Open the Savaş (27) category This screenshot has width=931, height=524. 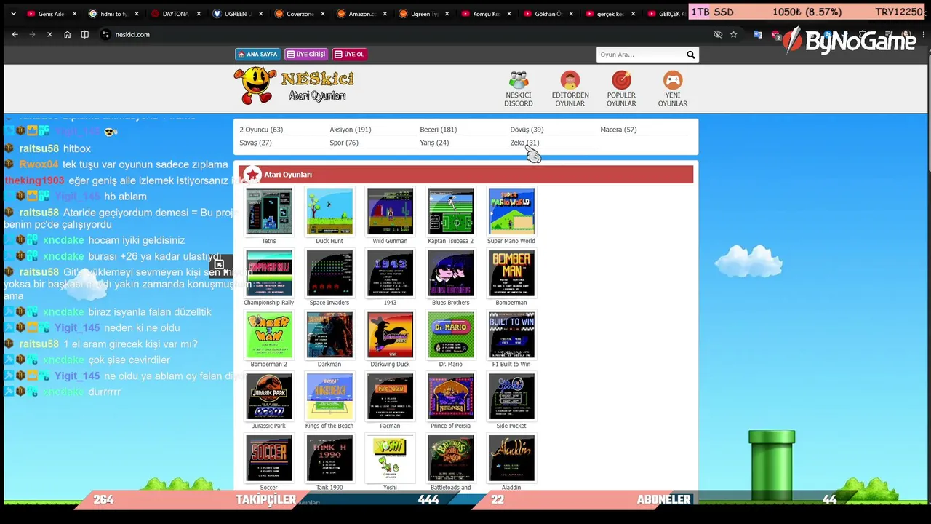[x=255, y=143]
